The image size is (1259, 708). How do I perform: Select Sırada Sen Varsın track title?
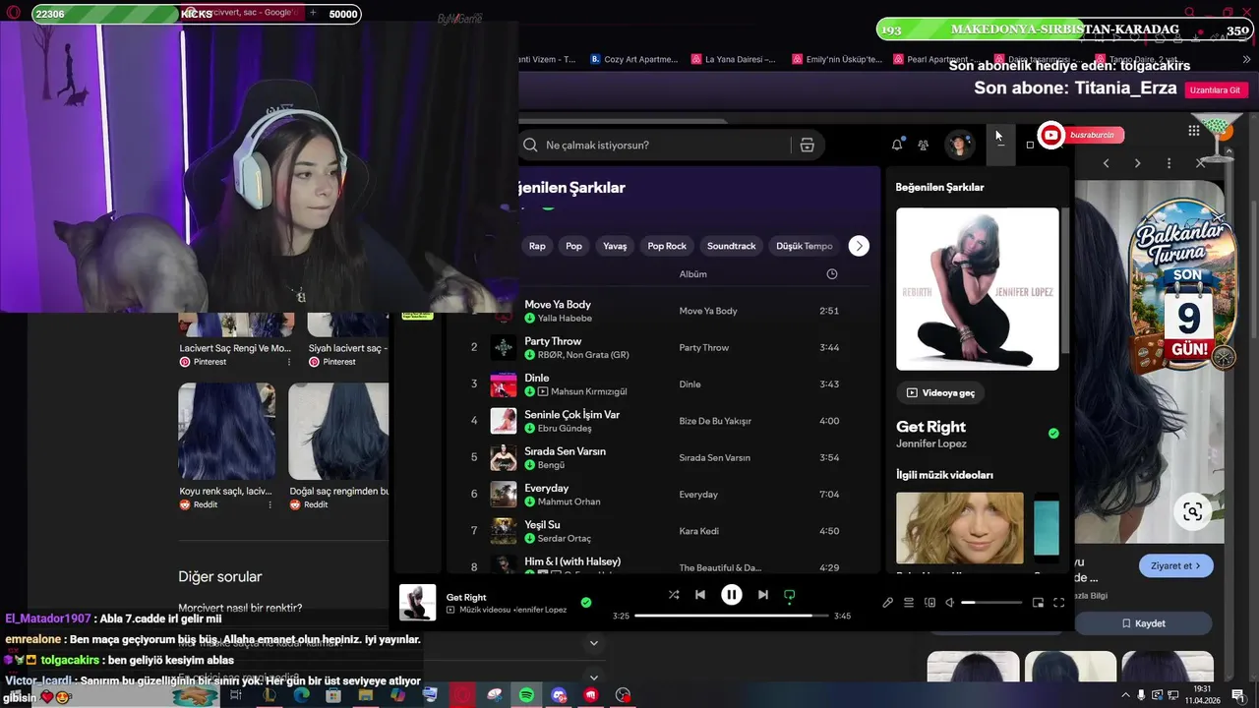(x=565, y=451)
